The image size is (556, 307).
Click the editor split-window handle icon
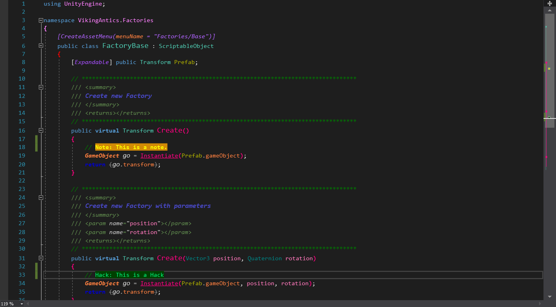[x=550, y=3]
